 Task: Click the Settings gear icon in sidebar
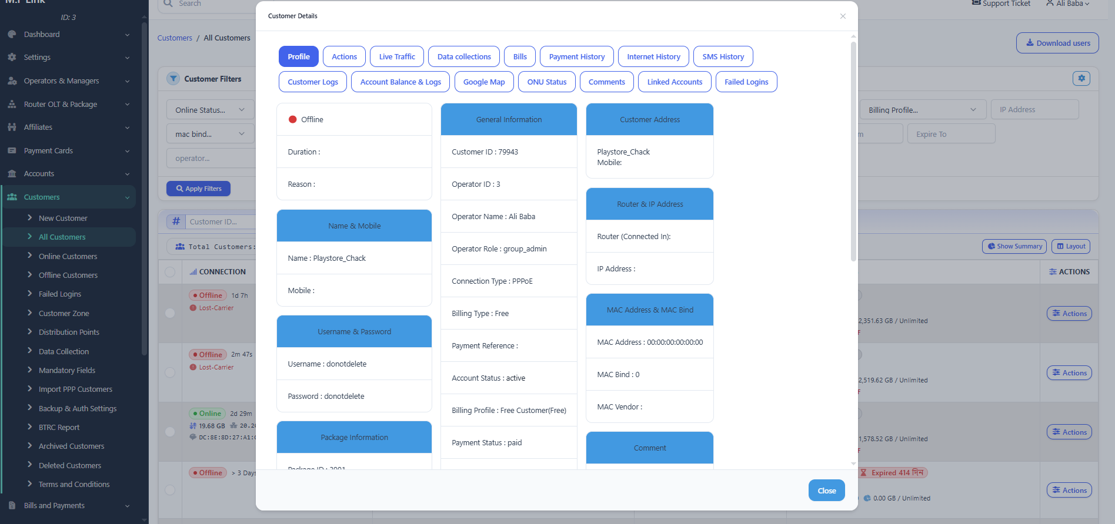pyautogui.click(x=12, y=58)
